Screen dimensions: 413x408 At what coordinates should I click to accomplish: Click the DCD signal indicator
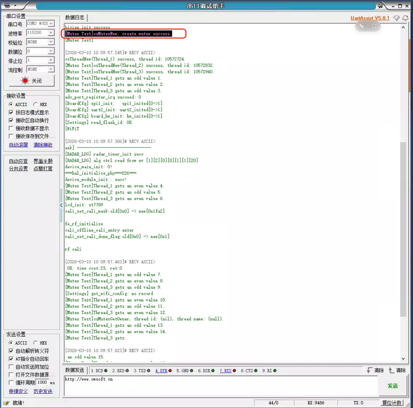coord(106,371)
